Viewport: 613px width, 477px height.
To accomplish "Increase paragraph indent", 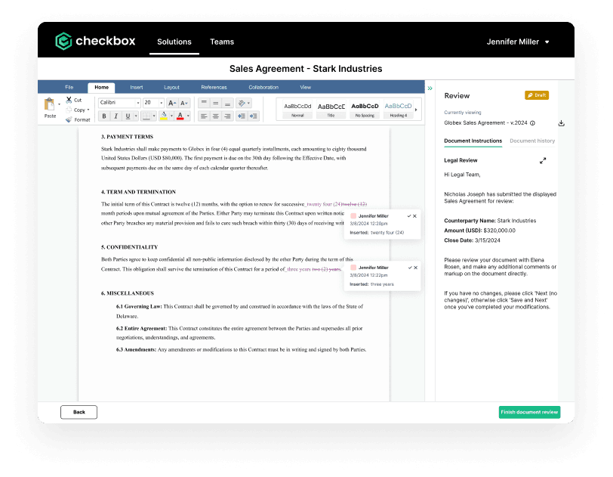I will [254, 116].
